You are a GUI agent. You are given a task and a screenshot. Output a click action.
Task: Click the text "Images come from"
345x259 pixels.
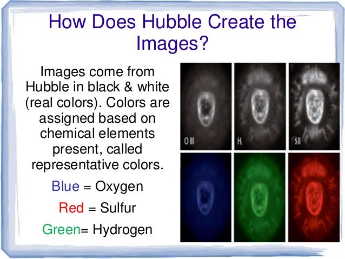[97, 72]
